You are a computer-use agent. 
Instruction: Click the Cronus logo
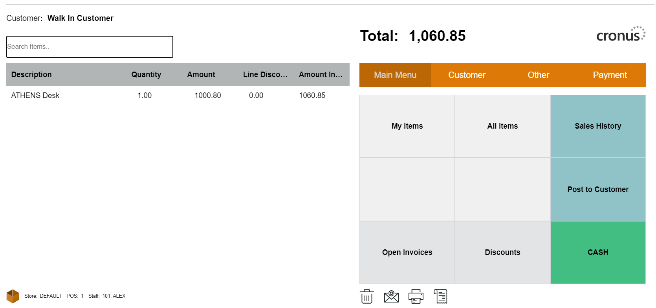pos(620,35)
